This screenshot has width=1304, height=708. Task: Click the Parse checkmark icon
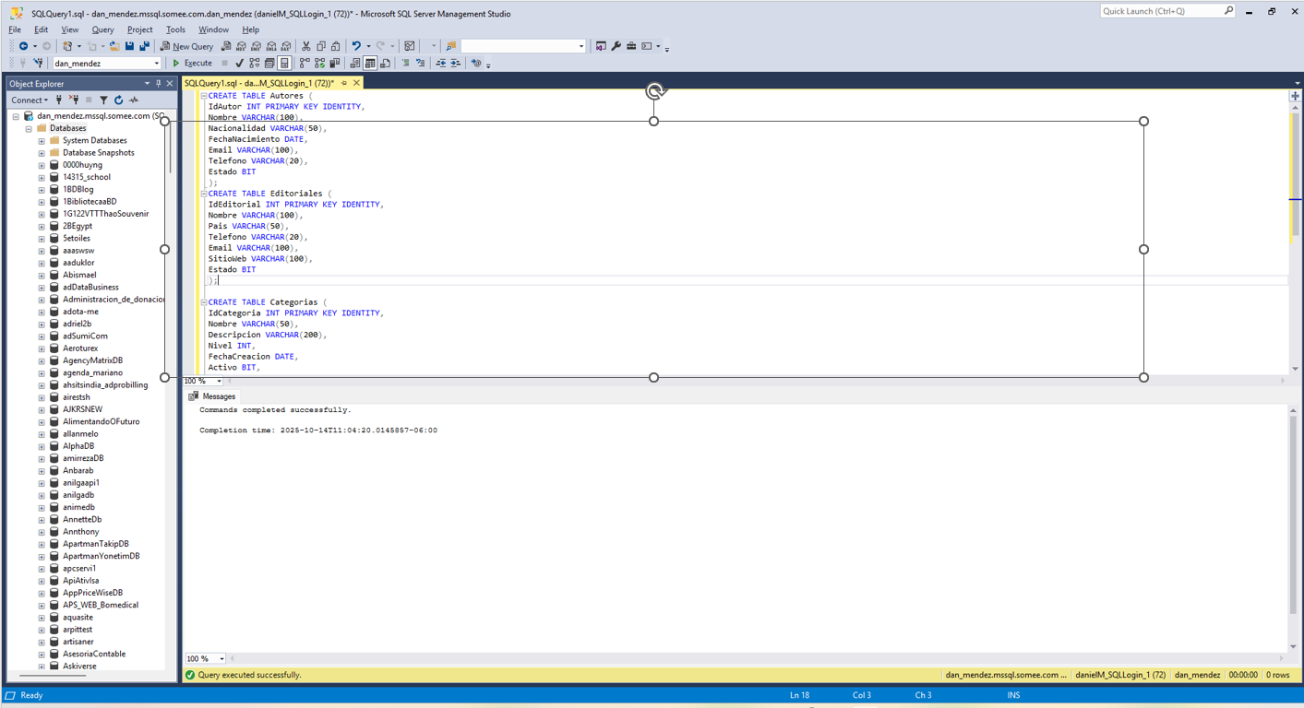pyautogui.click(x=239, y=64)
